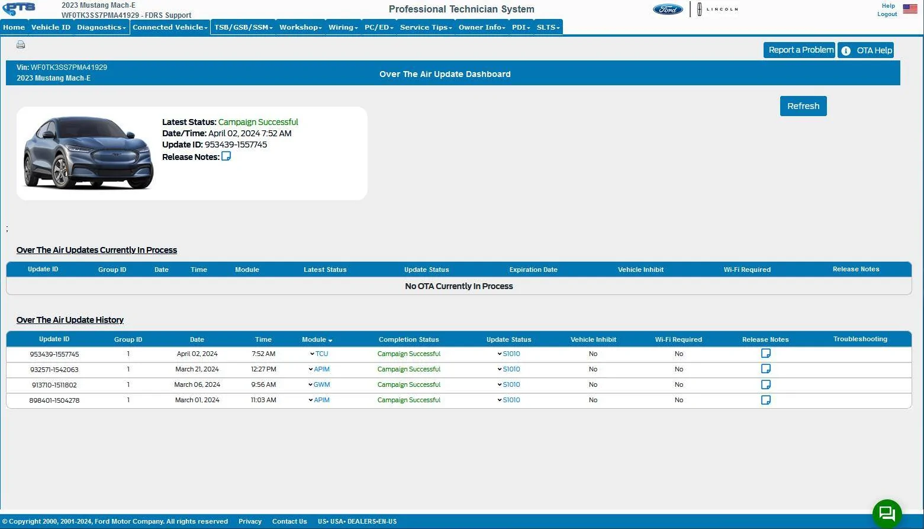The height and width of the screenshot is (529, 924).
Task: Open release notes for update 953439-1557745 row
Action: [x=765, y=354]
